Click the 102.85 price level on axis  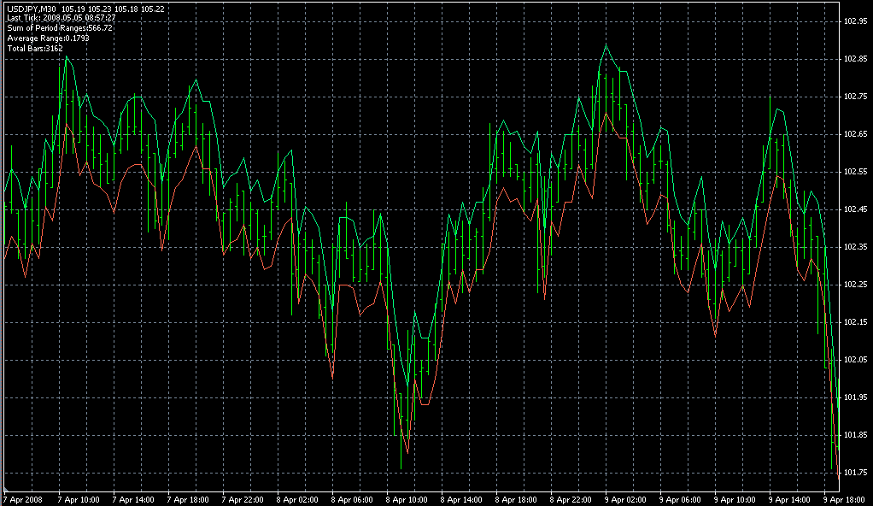click(x=857, y=59)
